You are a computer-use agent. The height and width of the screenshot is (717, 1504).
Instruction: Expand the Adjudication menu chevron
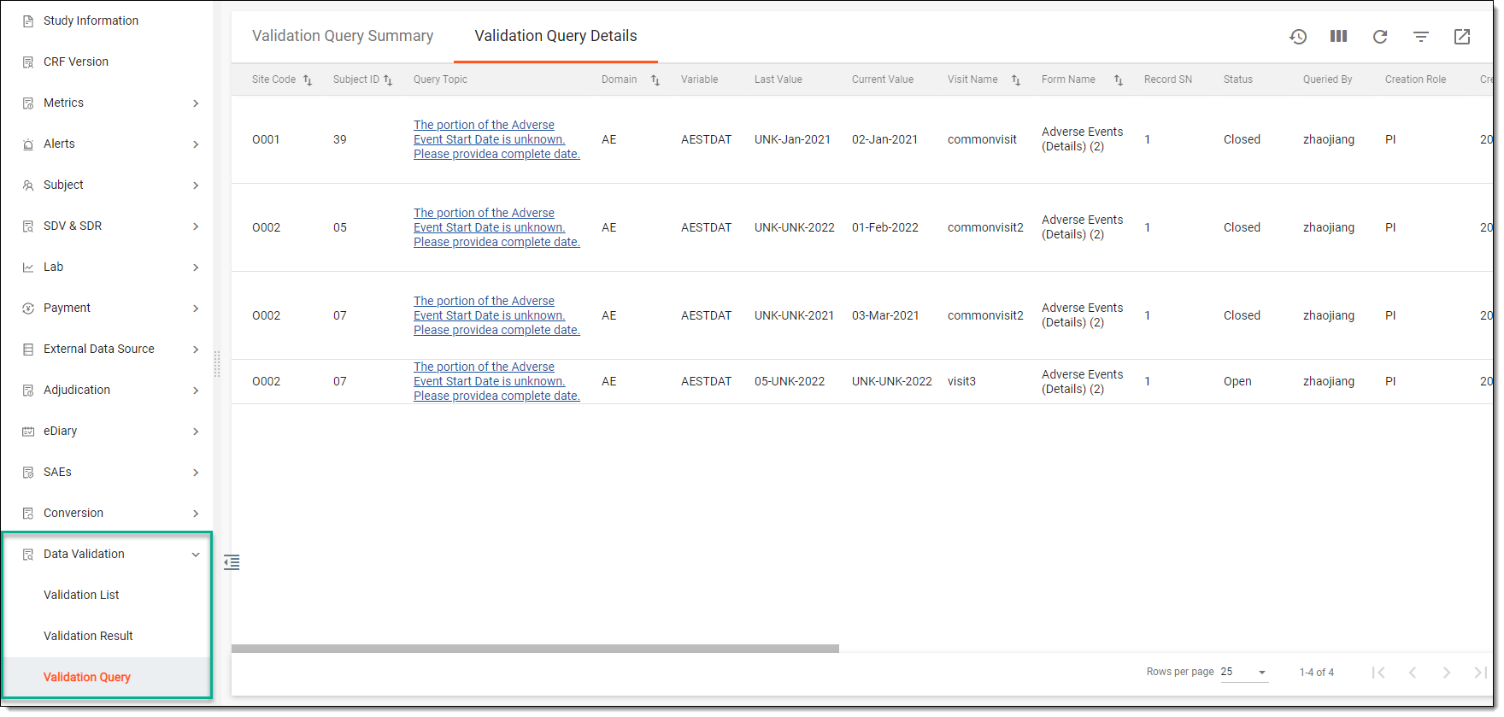[196, 391]
